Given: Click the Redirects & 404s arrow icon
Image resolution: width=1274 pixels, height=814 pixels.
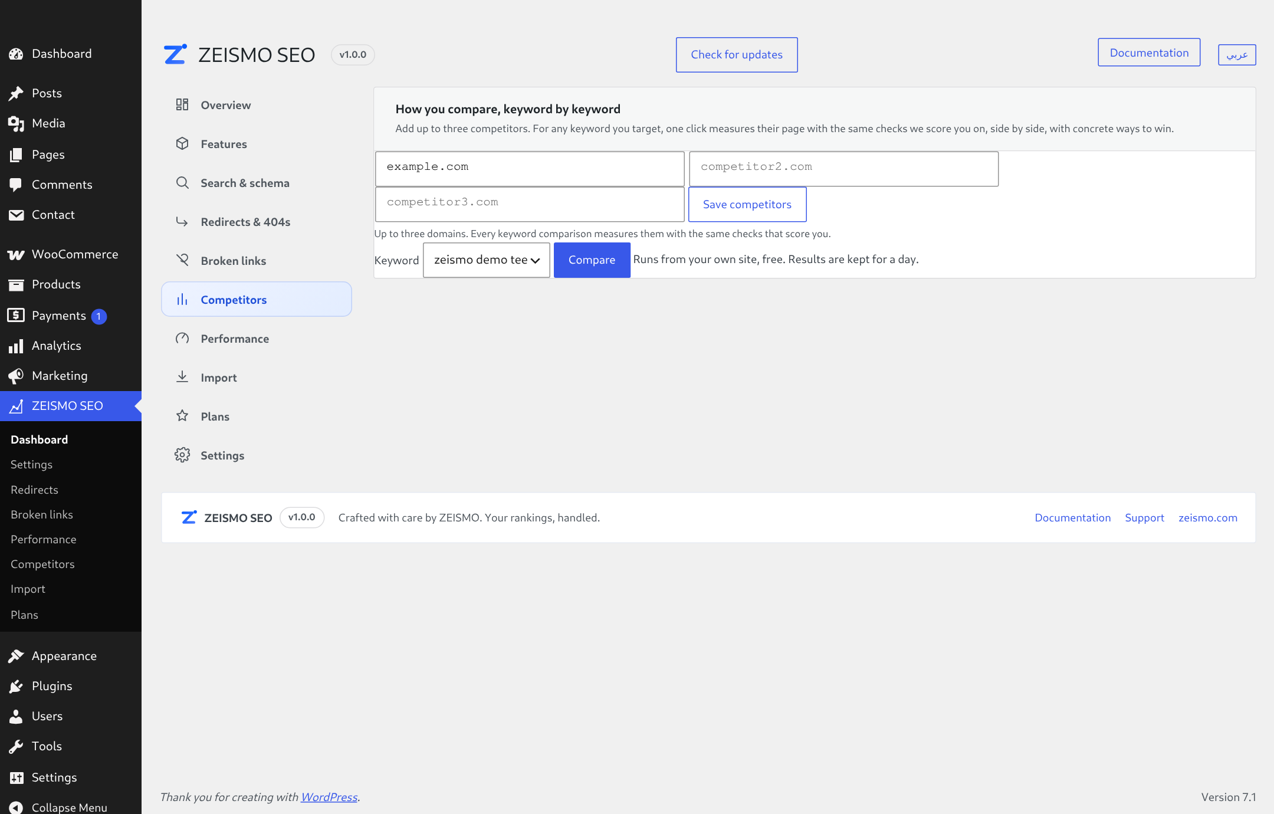Looking at the screenshot, I should click(x=182, y=221).
